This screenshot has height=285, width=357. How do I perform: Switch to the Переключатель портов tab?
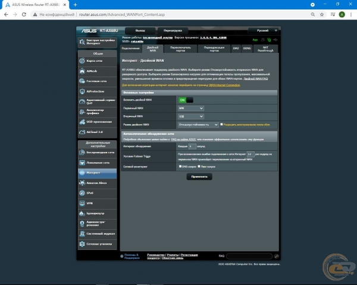(x=180, y=49)
